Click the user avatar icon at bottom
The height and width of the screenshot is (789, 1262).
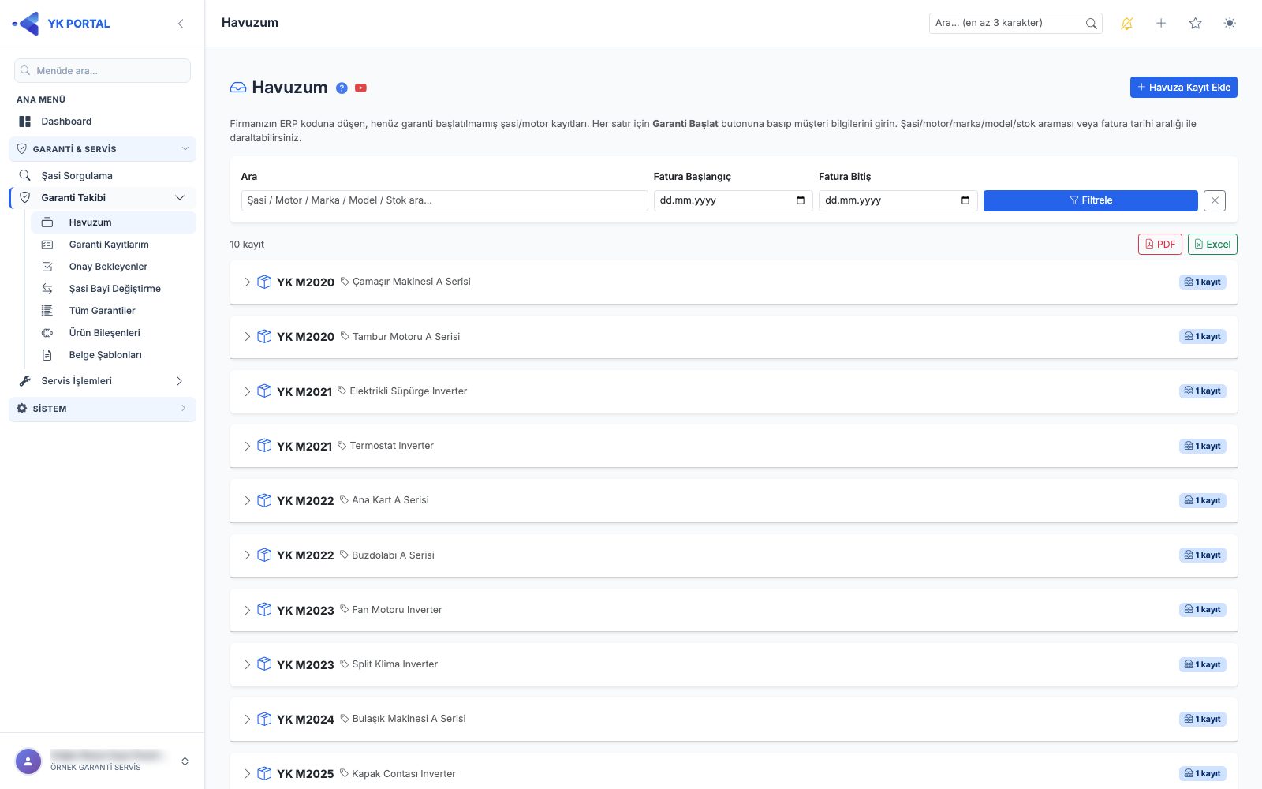point(28,761)
